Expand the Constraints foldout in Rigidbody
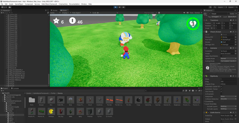 (204, 101)
